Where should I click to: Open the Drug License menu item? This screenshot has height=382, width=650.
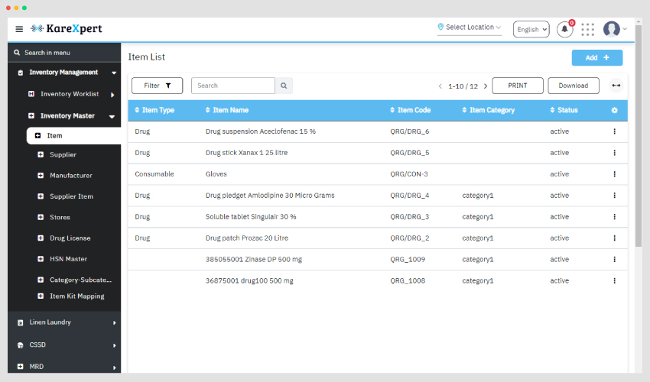tap(70, 238)
